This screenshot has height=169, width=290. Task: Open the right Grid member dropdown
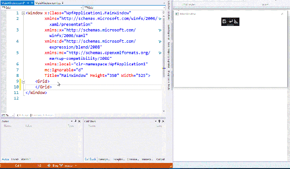164,7
